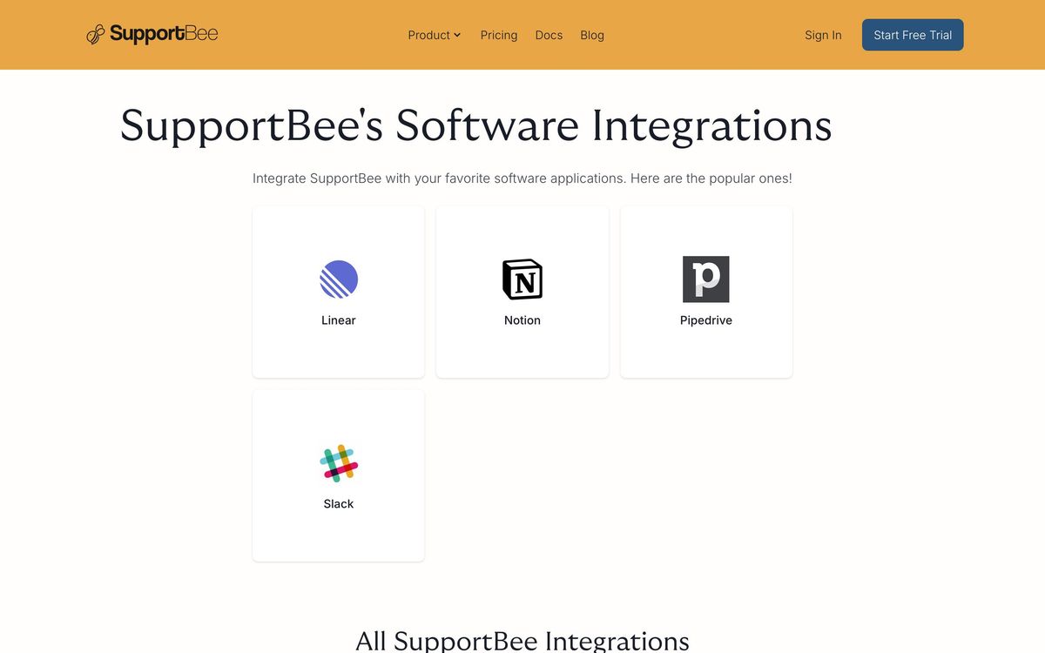The width and height of the screenshot is (1045, 653).
Task: Start Free Trial button in header
Action: pos(913,35)
